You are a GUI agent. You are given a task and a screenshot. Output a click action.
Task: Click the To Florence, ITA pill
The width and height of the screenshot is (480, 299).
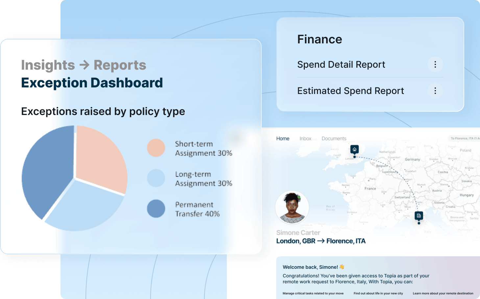click(464, 138)
